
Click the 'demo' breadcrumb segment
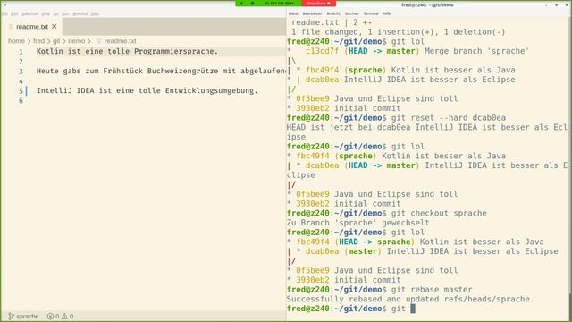pos(76,41)
